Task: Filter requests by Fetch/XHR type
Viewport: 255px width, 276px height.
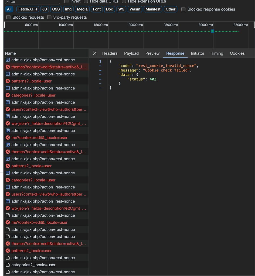Action: 28,9
